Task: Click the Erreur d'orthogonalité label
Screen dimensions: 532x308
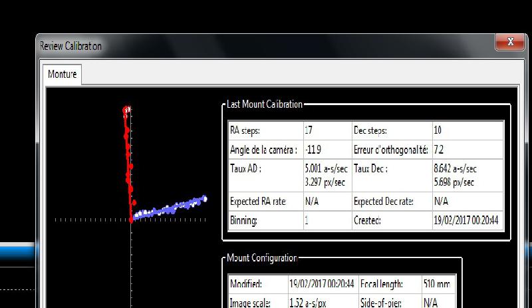Action: (390, 150)
